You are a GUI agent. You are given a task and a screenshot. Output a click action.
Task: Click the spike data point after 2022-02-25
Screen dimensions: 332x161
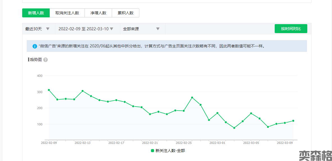tap(192, 98)
